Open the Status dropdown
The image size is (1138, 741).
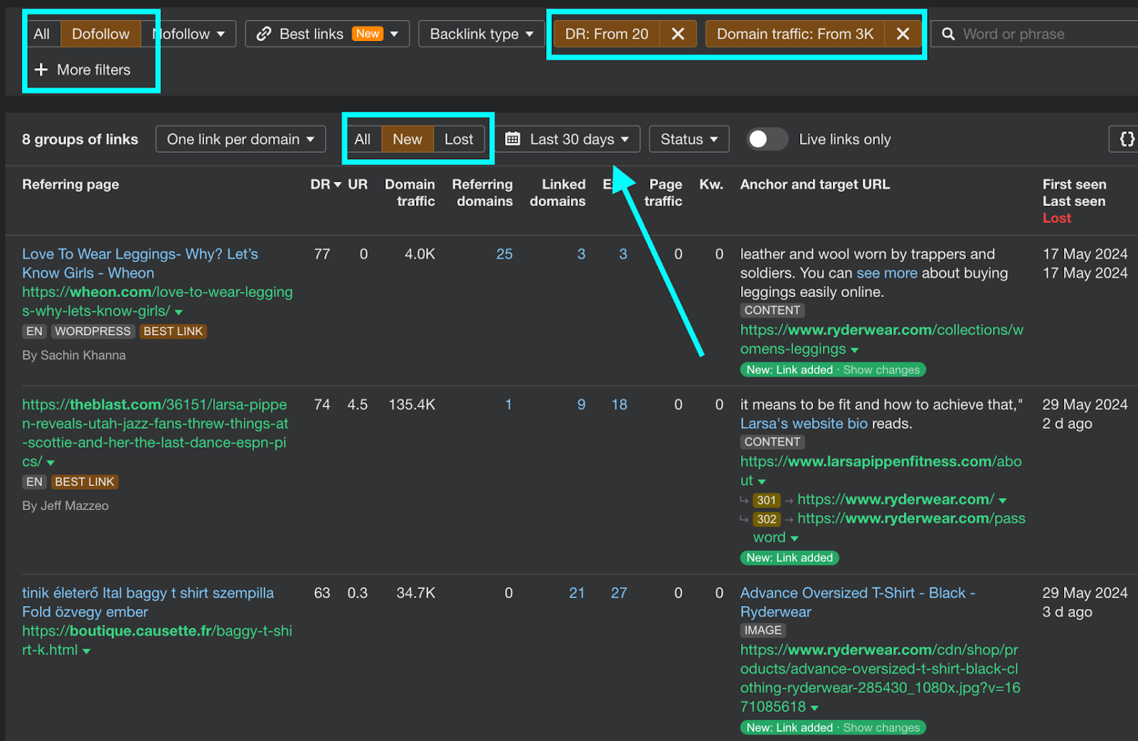[689, 139]
